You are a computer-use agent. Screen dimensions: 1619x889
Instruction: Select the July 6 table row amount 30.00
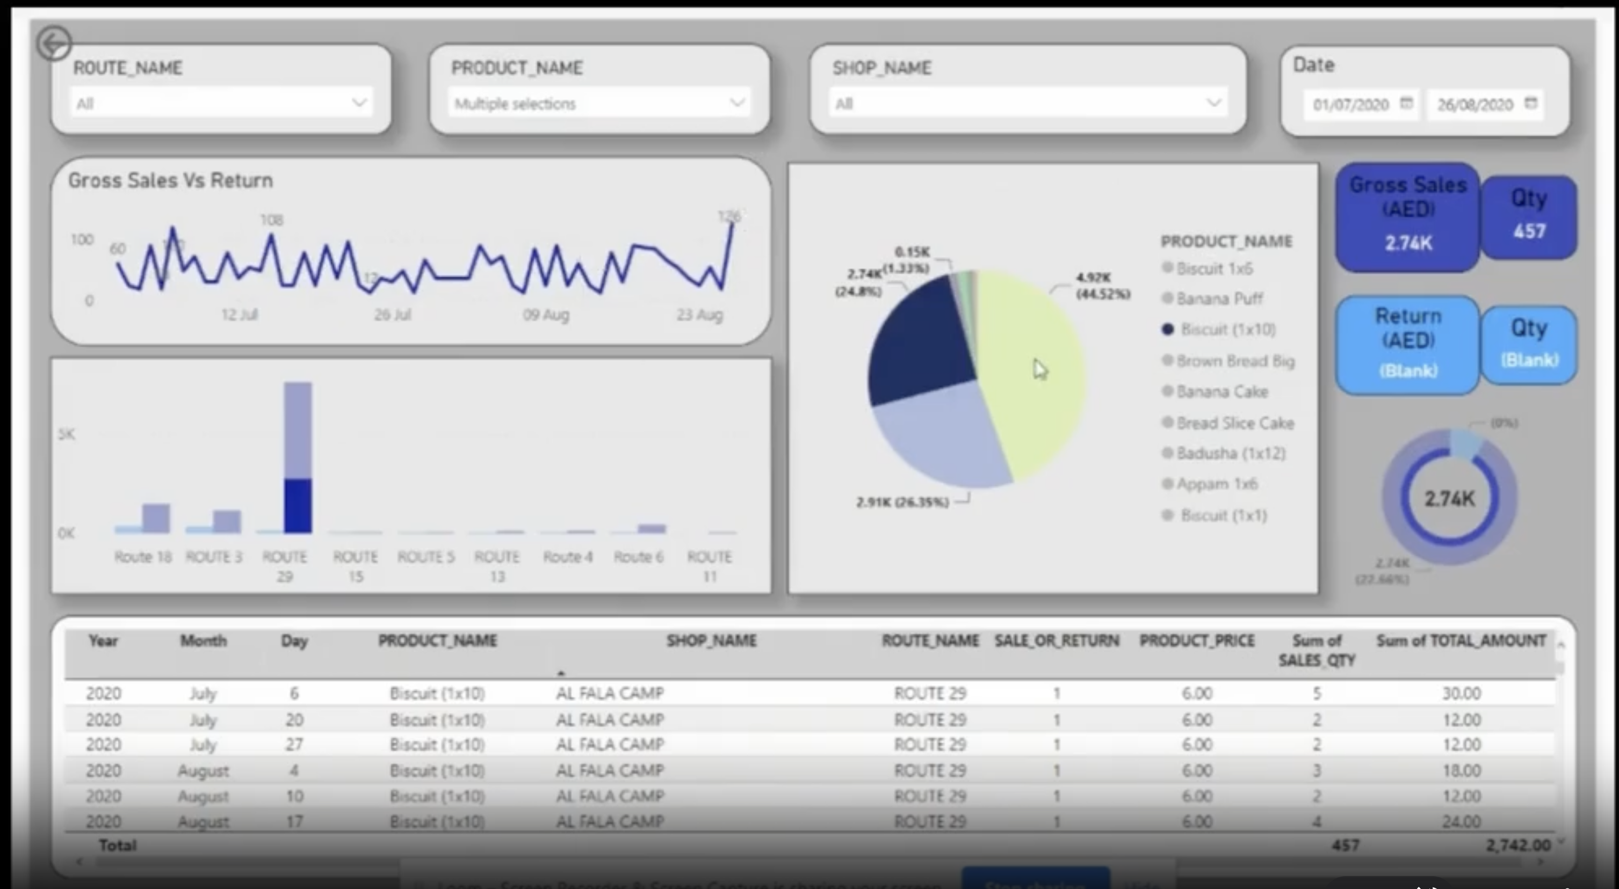[1461, 693]
